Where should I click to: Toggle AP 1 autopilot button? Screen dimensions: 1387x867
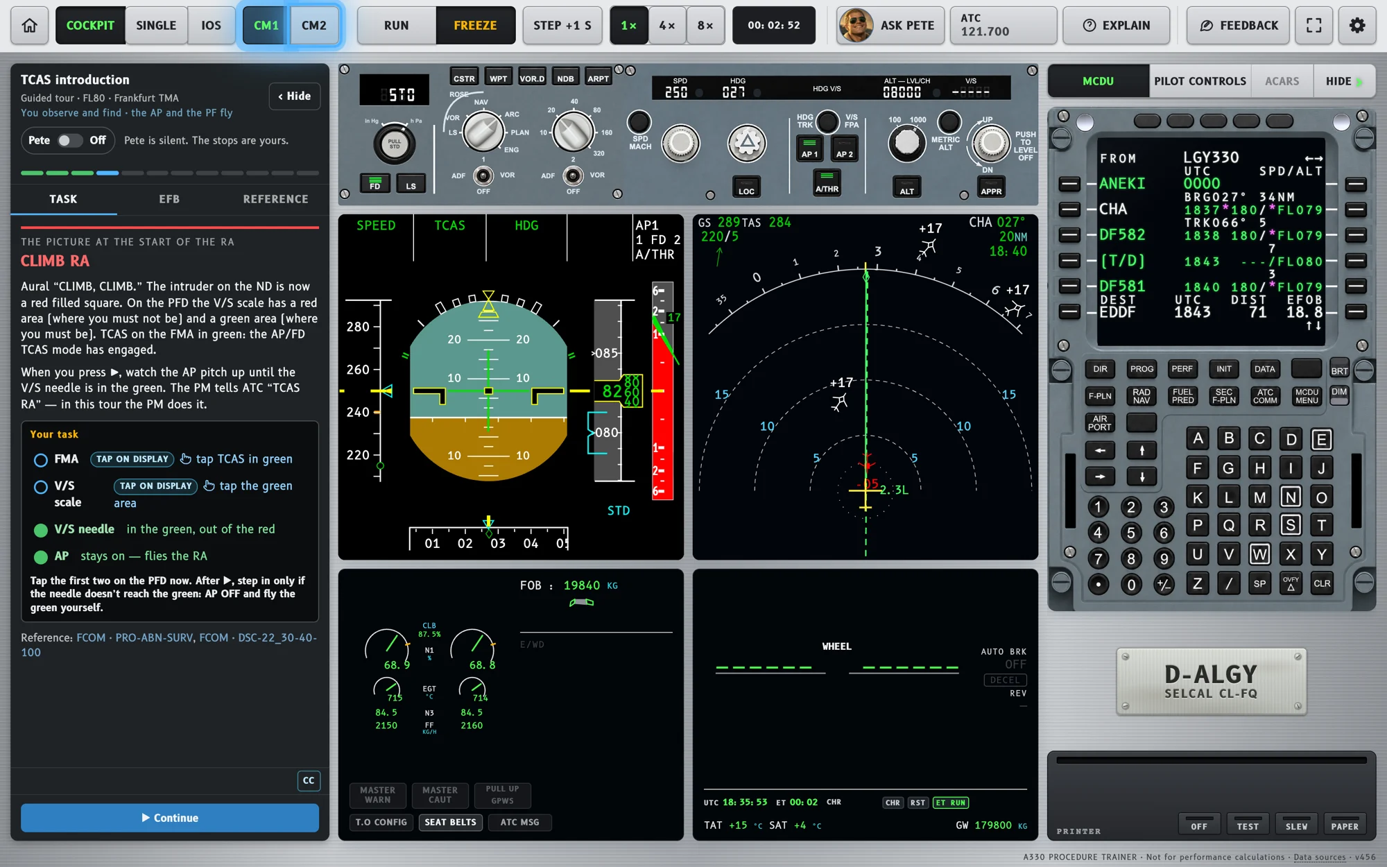(809, 148)
